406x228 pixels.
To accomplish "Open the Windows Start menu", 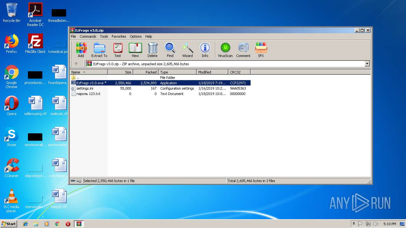I will tap(9, 224).
